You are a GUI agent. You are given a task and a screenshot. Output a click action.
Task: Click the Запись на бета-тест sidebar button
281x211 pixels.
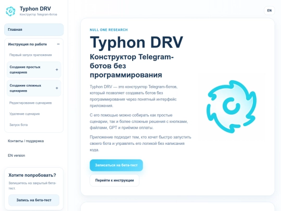click(34, 200)
